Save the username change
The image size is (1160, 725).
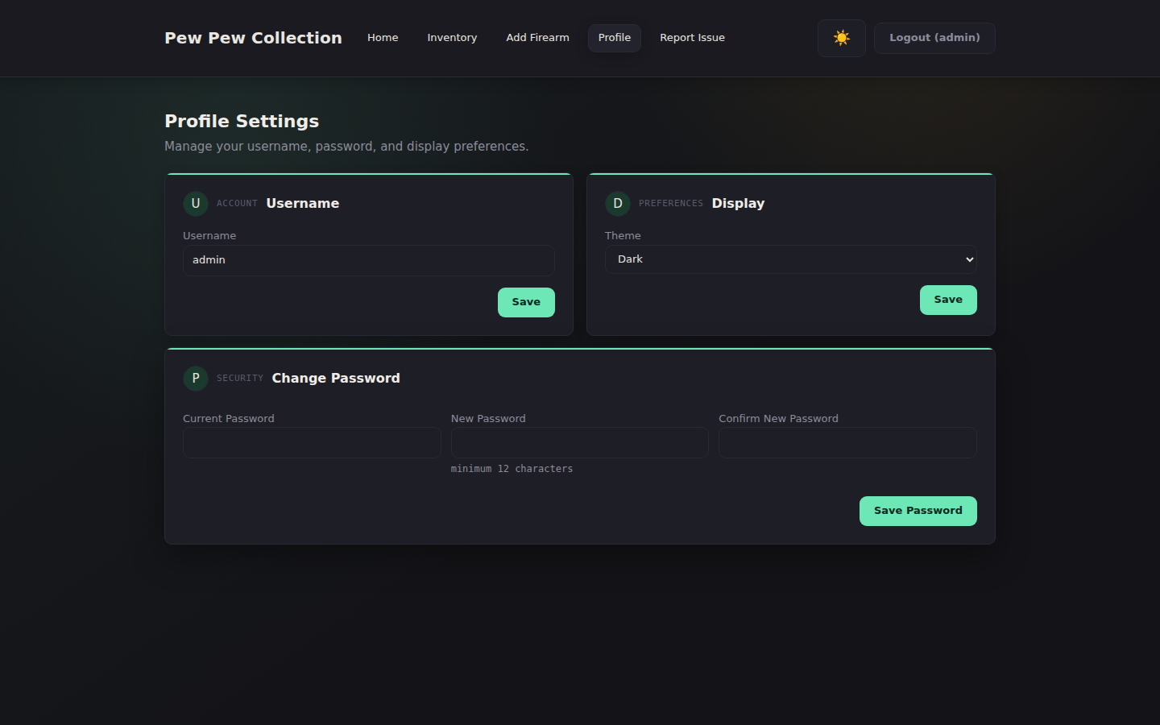(526, 302)
